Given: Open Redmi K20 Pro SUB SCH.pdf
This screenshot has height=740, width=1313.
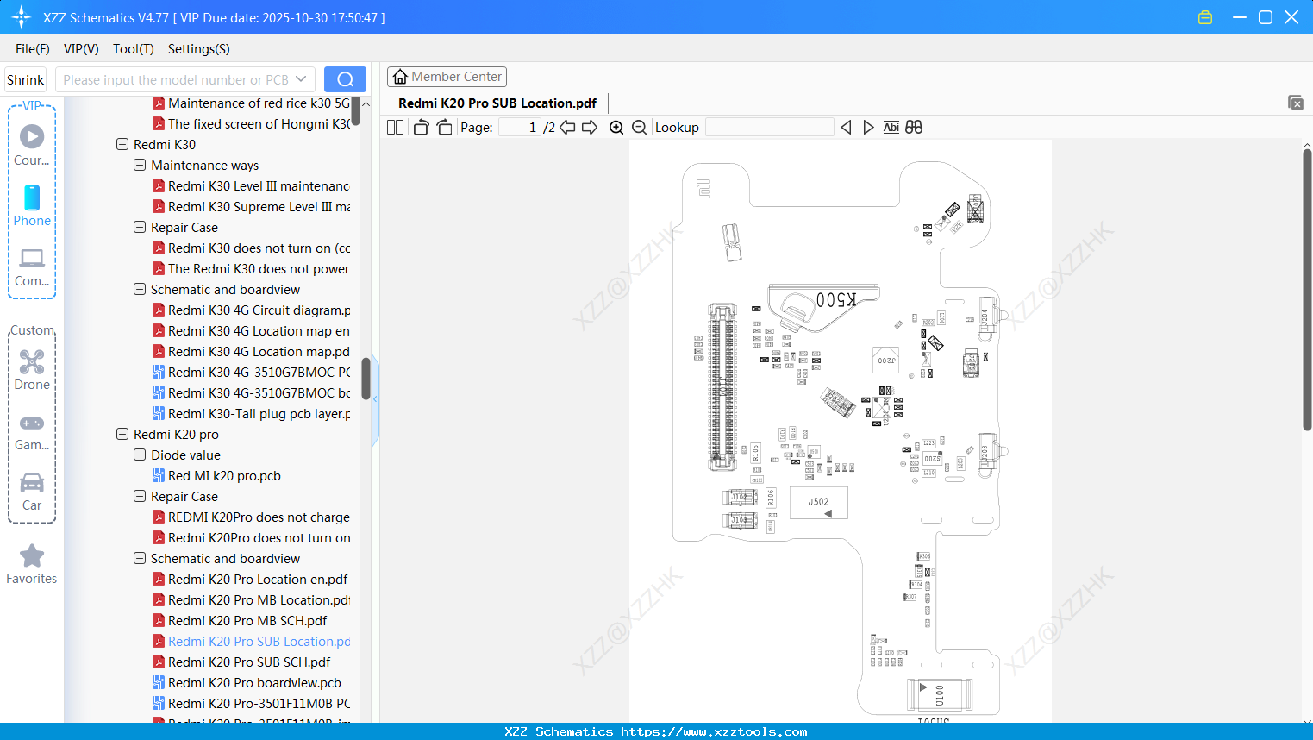Looking at the screenshot, I should point(241,662).
